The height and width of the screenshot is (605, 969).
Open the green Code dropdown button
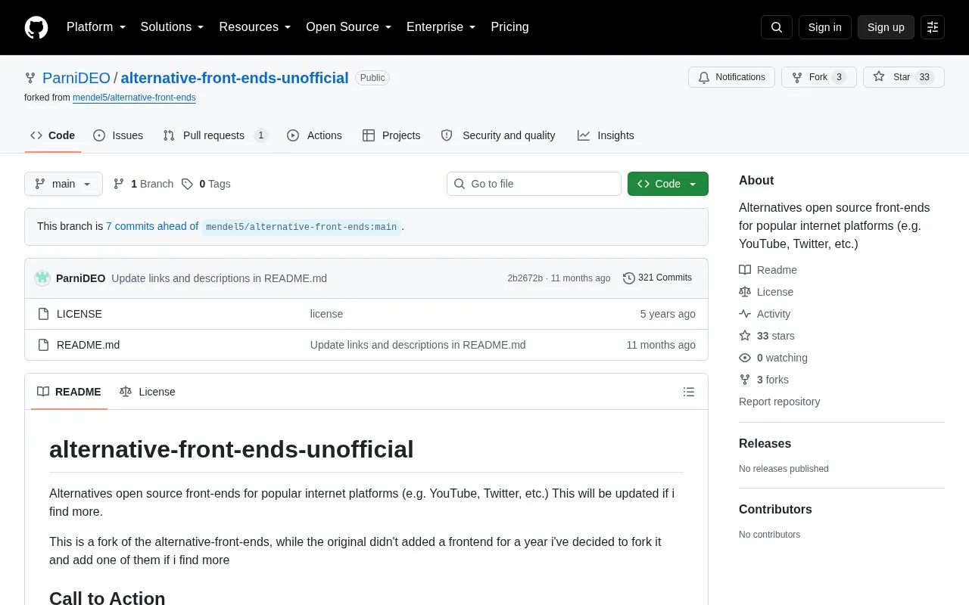point(668,184)
